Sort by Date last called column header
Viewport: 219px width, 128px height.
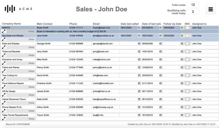(130, 24)
